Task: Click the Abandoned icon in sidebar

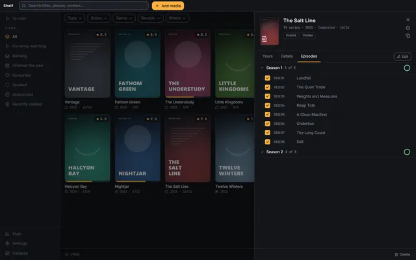Action: point(7,95)
